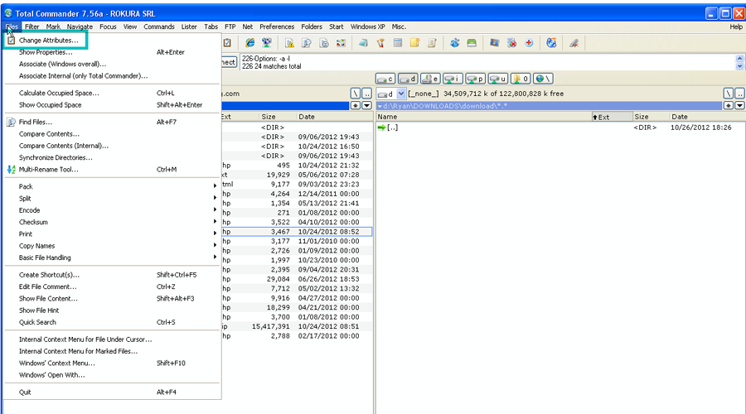
Task: Sort right panel by Date column
Action: (706, 117)
